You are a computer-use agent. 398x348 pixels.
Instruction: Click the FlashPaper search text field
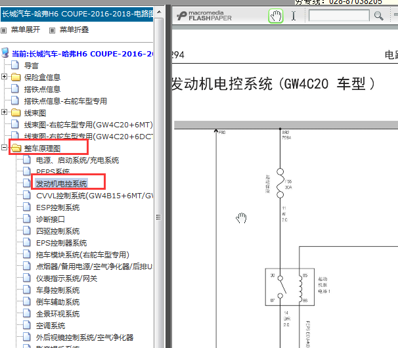(339, 16)
